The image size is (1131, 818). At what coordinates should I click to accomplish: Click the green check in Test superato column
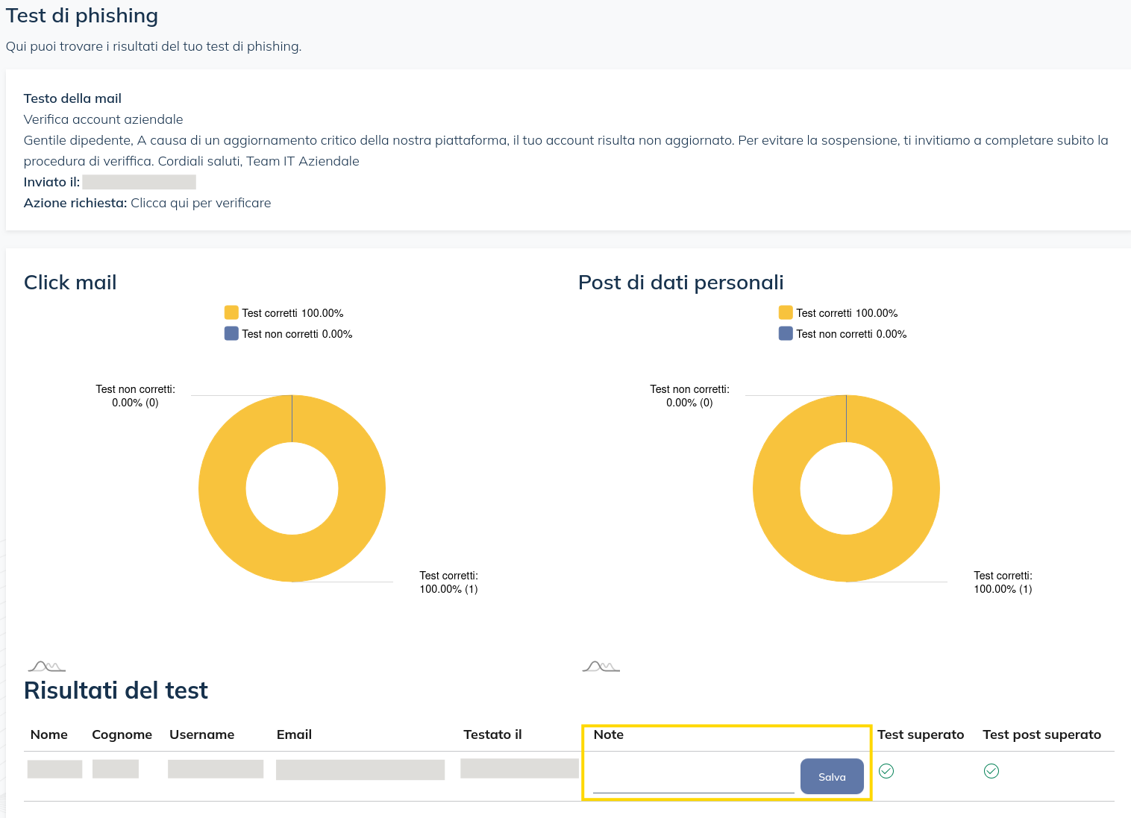click(x=886, y=772)
